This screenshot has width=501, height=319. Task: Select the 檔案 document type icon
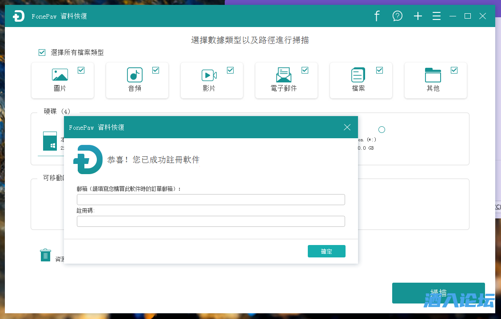(x=358, y=75)
